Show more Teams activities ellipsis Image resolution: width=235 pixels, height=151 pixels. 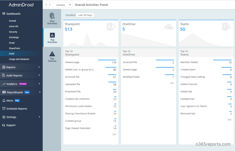pos(229,120)
